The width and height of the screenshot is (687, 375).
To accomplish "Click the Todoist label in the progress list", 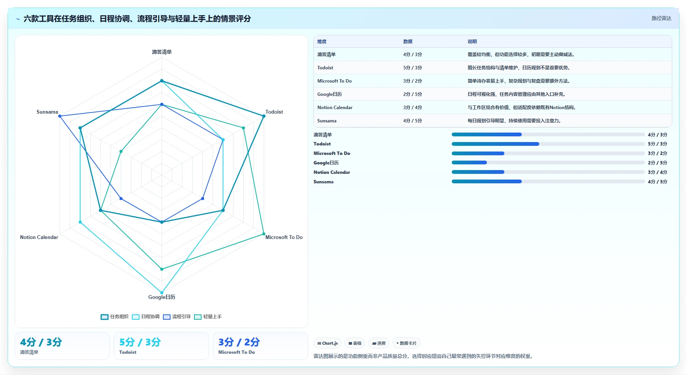I will (x=322, y=144).
